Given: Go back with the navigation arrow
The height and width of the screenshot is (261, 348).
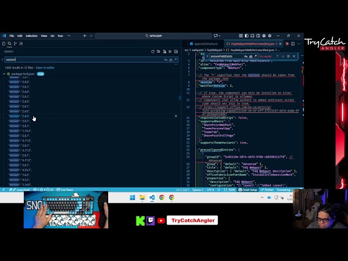Looking at the screenshot, I should [x=85, y=36].
